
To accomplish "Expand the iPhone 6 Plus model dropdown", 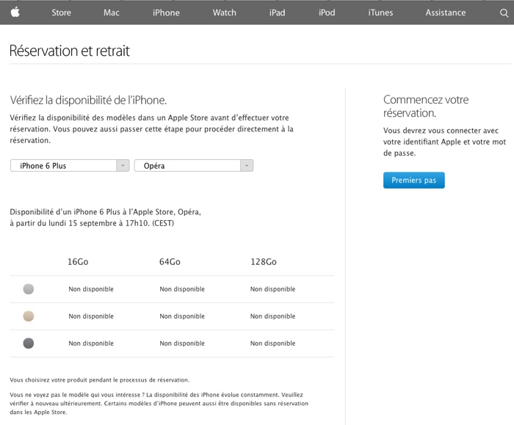I will (70, 166).
